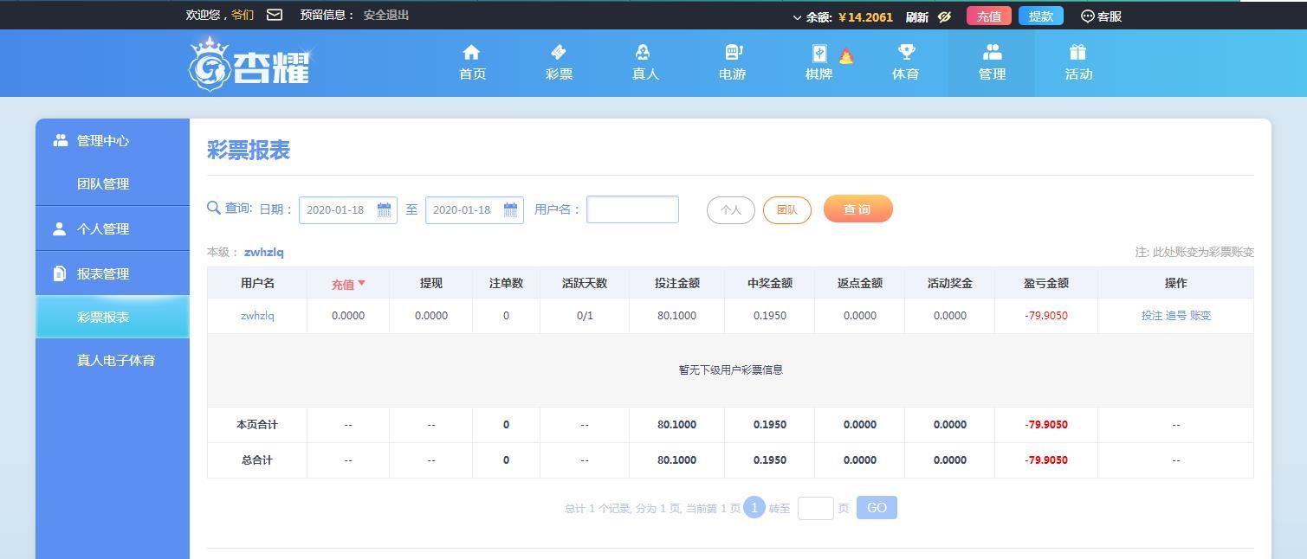Toggle balance visibility eye icon
1307x559 pixels.
945,16
